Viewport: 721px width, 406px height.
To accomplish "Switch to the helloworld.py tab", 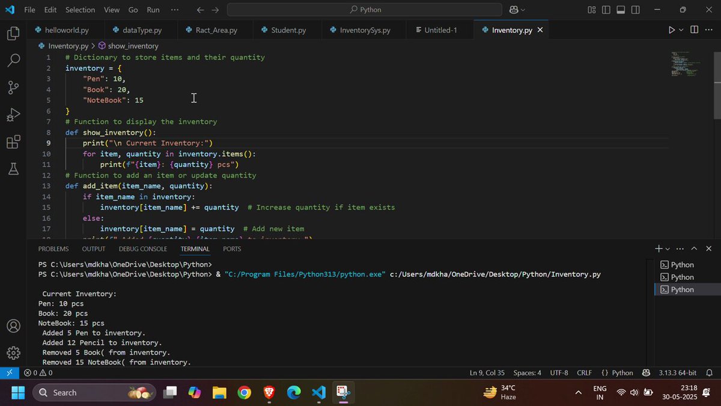I will 65,30.
